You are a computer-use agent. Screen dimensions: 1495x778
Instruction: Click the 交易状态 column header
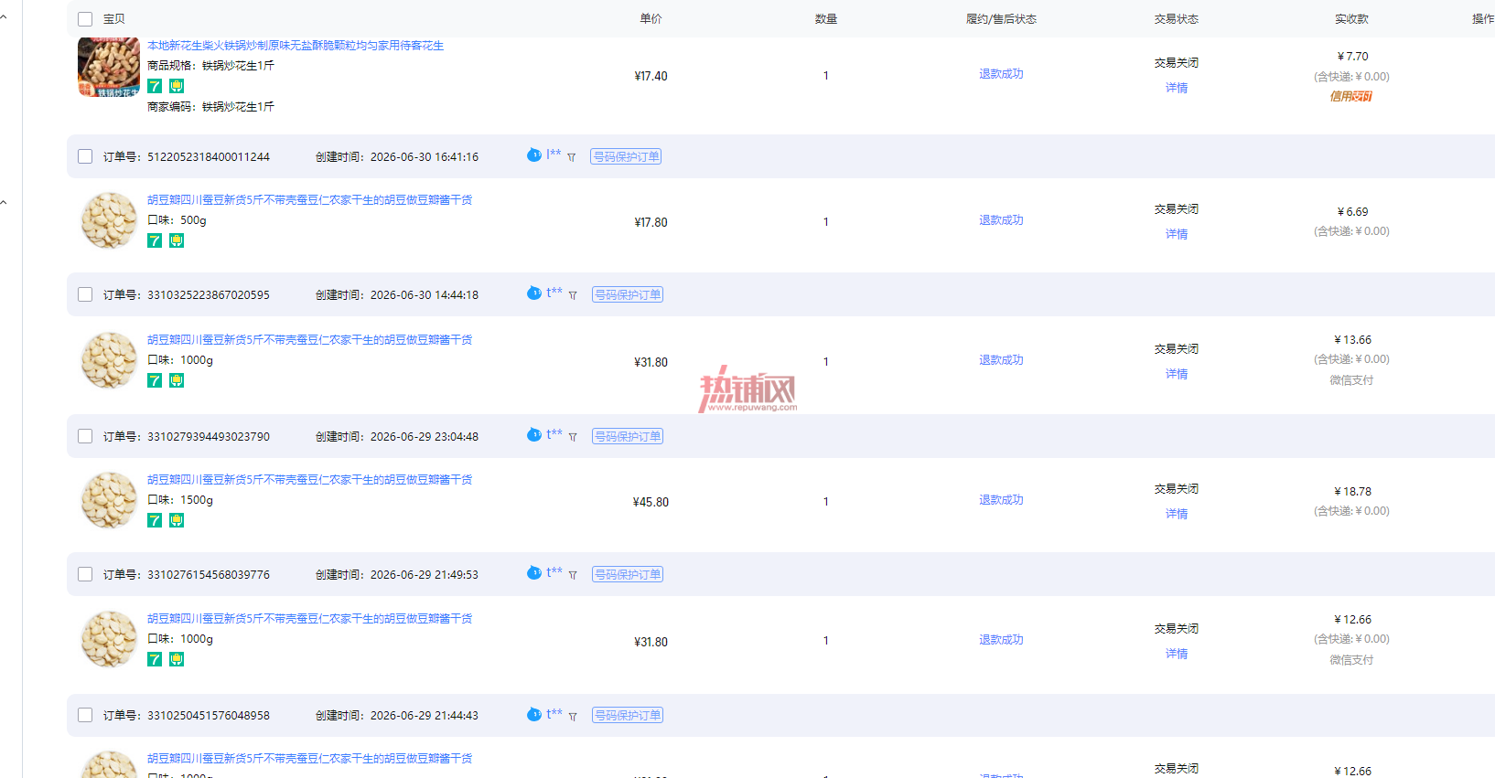[1177, 19]
